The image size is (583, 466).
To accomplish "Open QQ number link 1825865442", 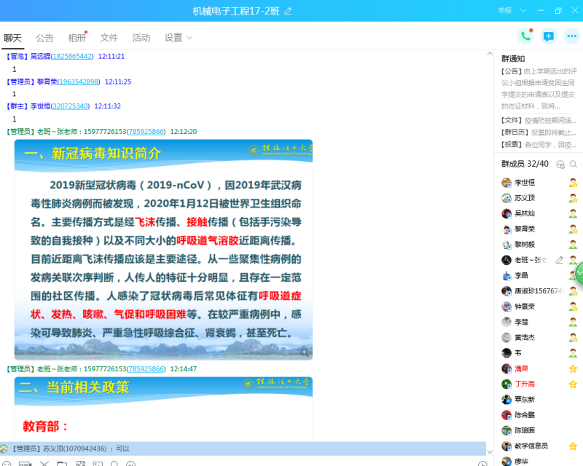I will pos(72,56).
